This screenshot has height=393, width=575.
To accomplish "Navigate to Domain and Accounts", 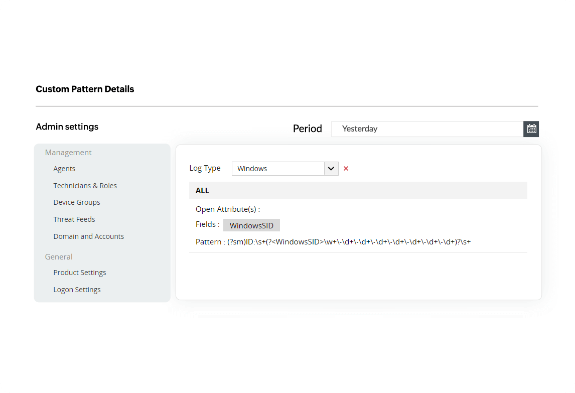I will point(88,236).
